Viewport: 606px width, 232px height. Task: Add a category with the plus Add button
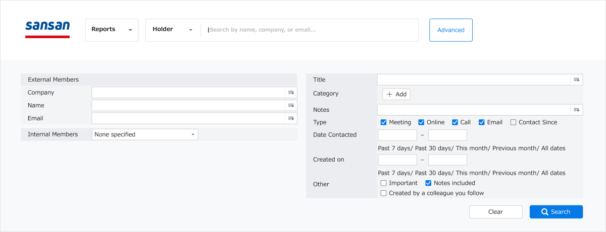pyautogui.click(x=396, y=94)
